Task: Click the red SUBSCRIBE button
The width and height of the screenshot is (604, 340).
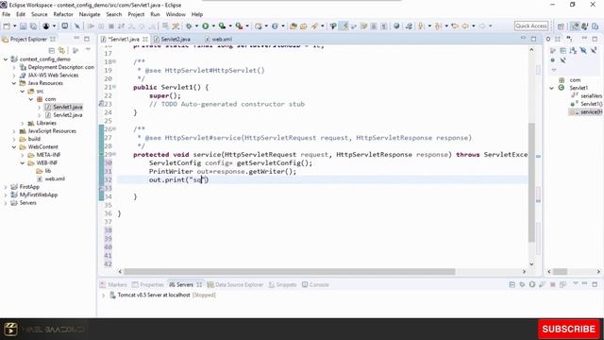Action: click(568, 329)
